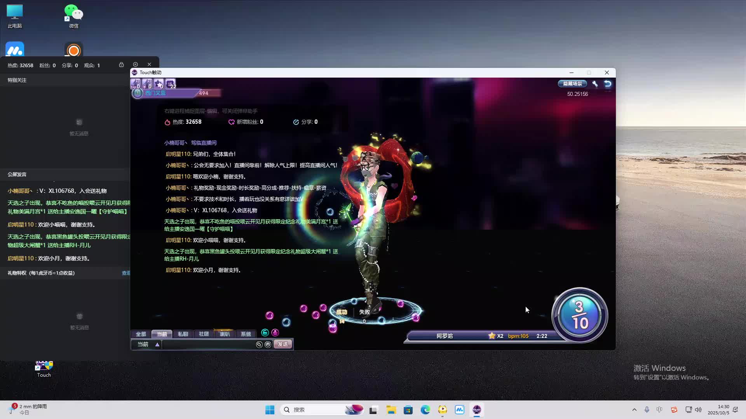746x419 pixels.
Task: Switch to the 全部 chat tab
Action: (x=141, y=334)
